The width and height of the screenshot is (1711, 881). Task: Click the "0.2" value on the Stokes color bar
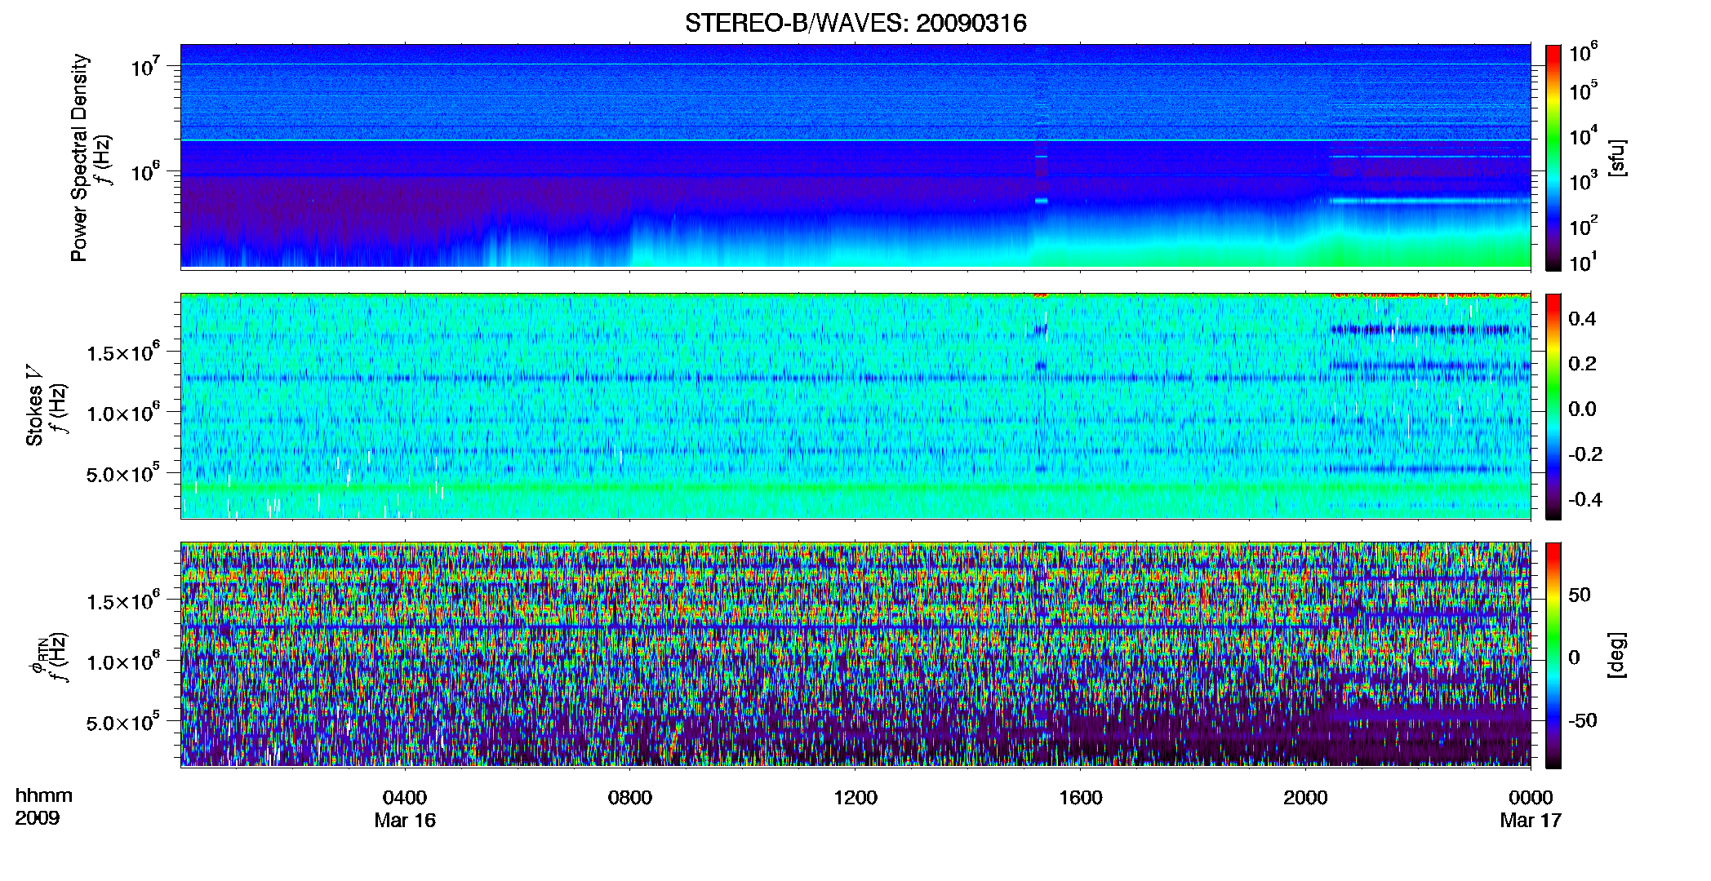coord(1582,364)
